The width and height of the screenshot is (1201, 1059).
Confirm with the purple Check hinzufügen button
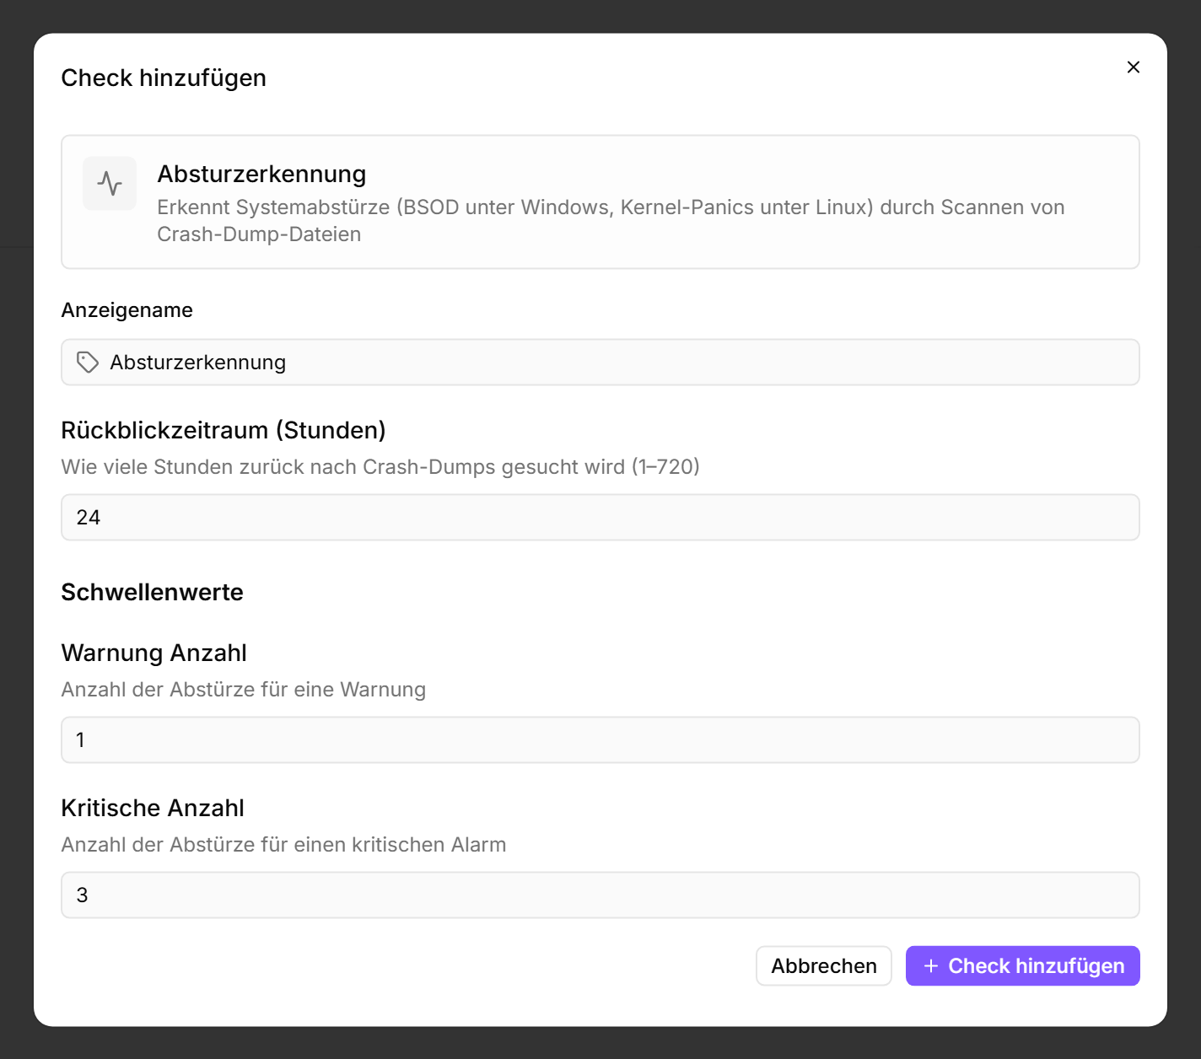coord(1023,966)
